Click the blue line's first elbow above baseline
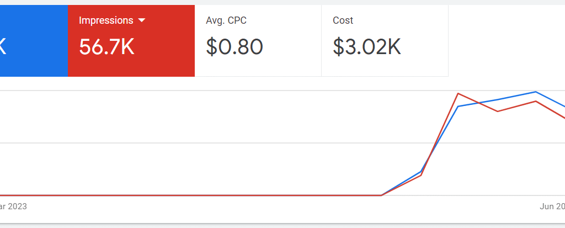This screenshot has width=565, height=228. click(422, 171)
